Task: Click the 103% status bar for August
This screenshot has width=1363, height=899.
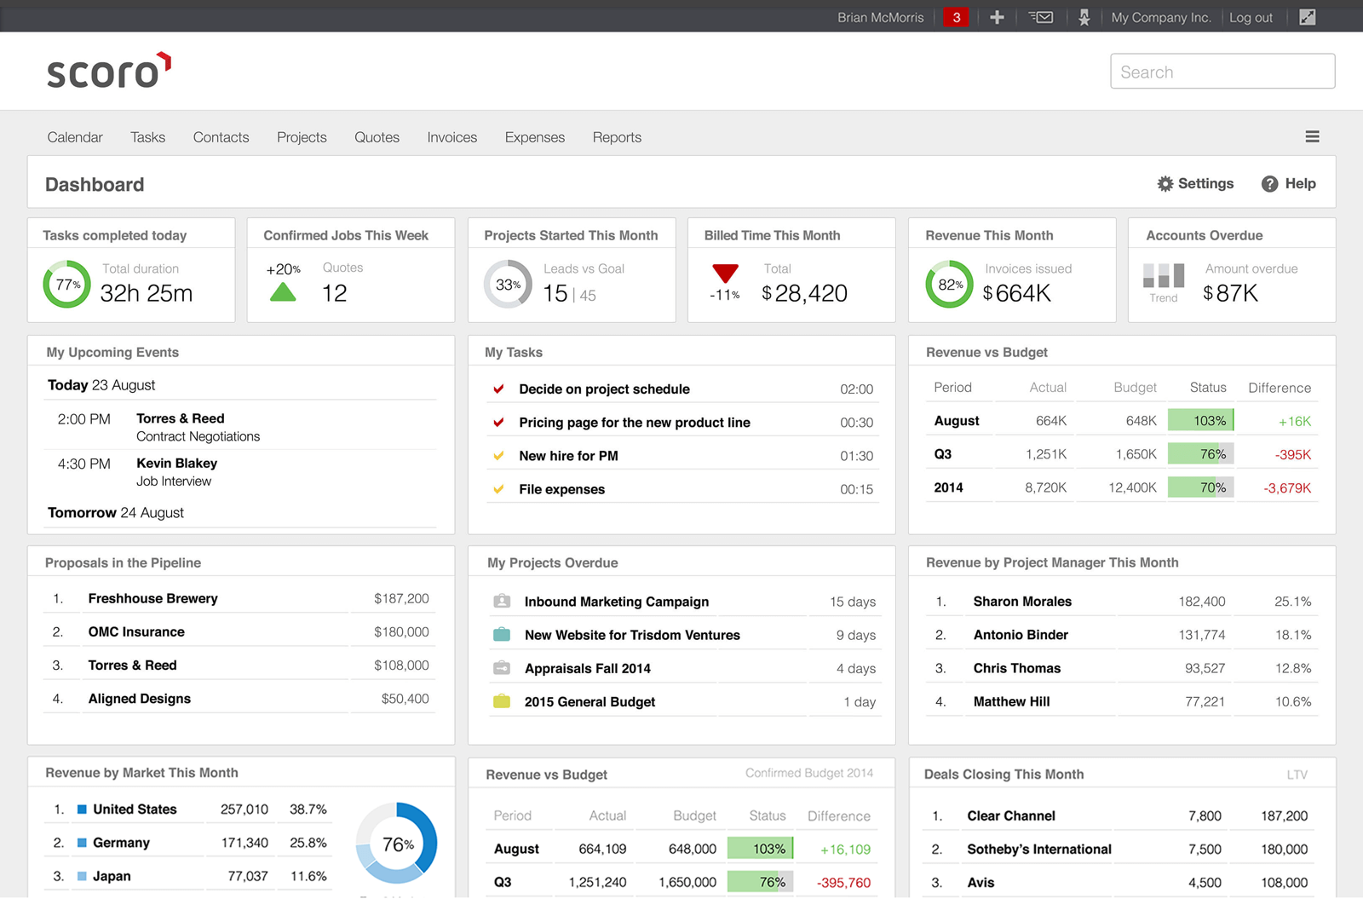Action: (1201, 420)
